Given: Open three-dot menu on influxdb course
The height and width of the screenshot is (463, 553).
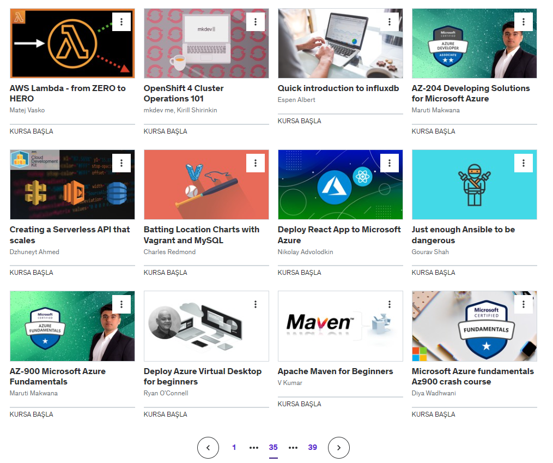Looking at the screenshot, I should [x=390, y=22].
